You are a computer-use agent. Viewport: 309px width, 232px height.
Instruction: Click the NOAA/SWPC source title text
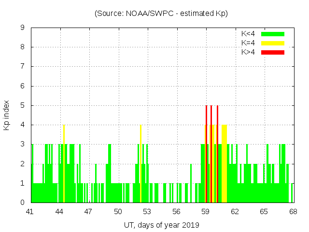point(161,14)
